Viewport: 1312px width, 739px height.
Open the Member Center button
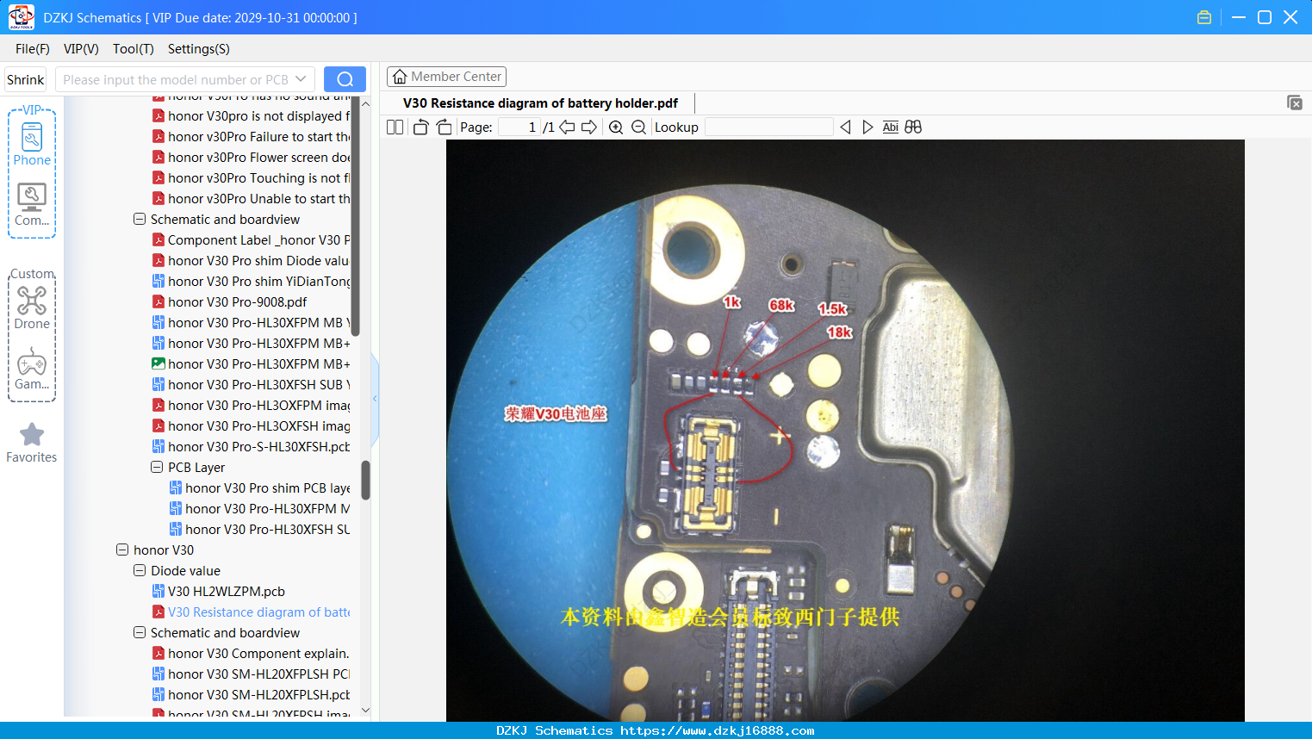coord(446,77)
